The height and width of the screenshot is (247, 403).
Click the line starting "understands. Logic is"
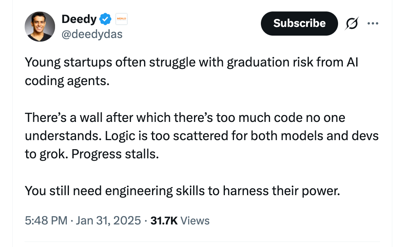click(x=201, y=136)
